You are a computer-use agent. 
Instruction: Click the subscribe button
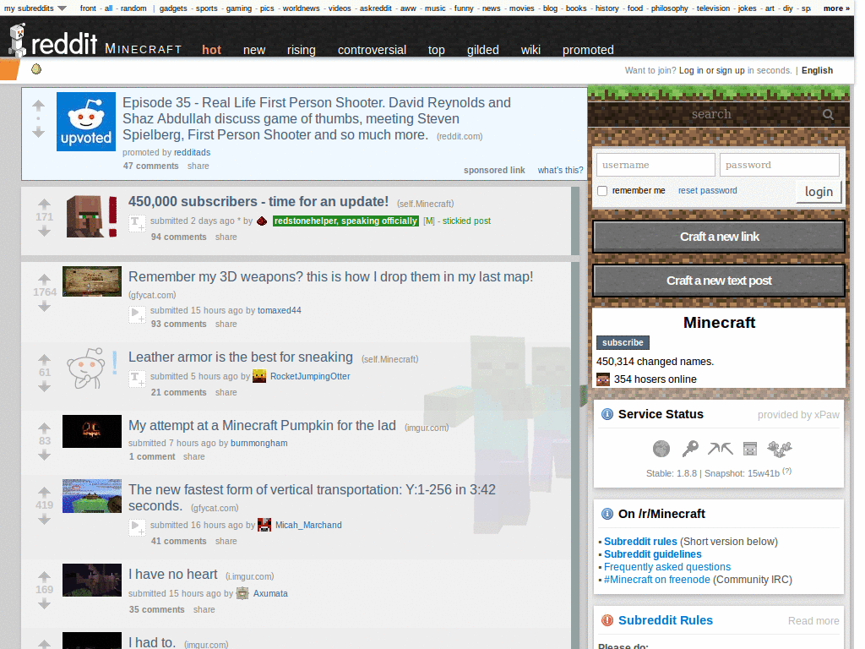pyautogui.click(x=623, y=343)
